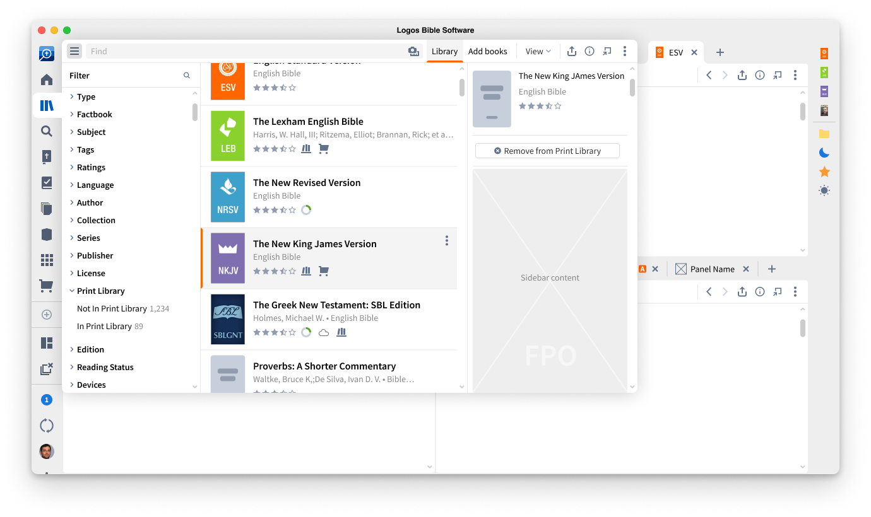Expand the Ratings filter section
The image size is (871, 517).
click(x=87, y=167)
